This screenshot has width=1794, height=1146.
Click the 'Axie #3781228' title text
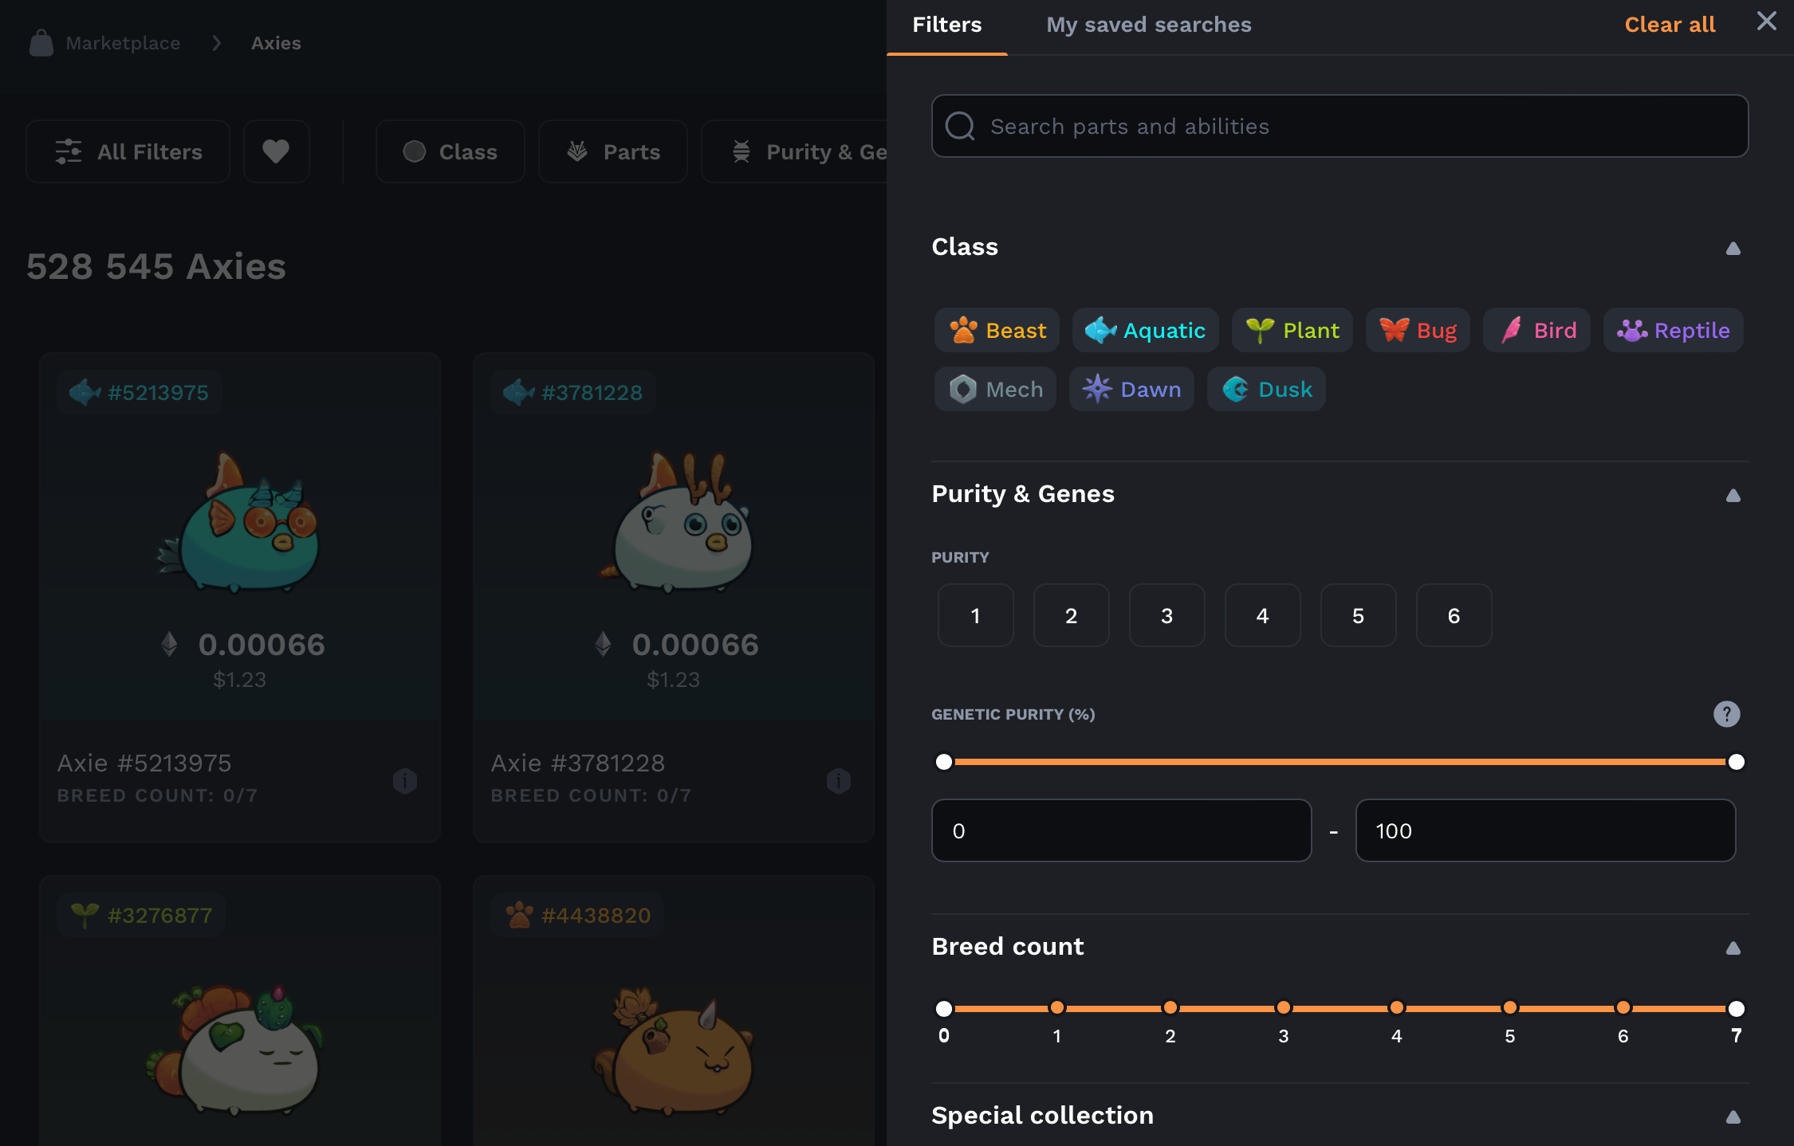click(x=578, y=763)
